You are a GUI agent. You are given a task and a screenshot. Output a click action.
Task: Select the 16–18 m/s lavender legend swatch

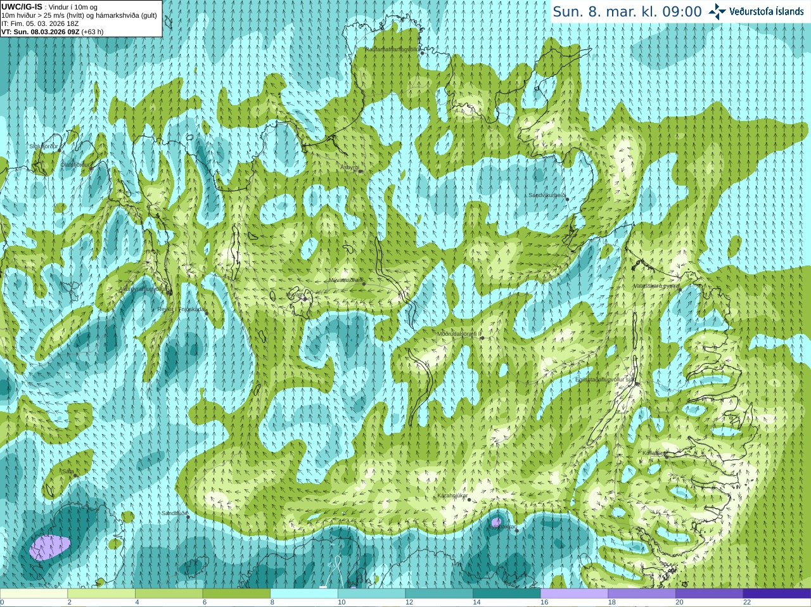[x=574, y=594]
